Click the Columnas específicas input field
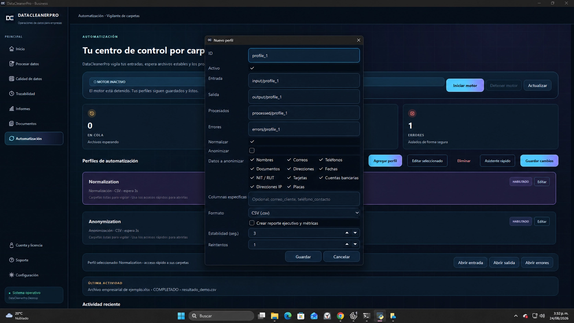The image size is (574, 323). pos(304,199)
